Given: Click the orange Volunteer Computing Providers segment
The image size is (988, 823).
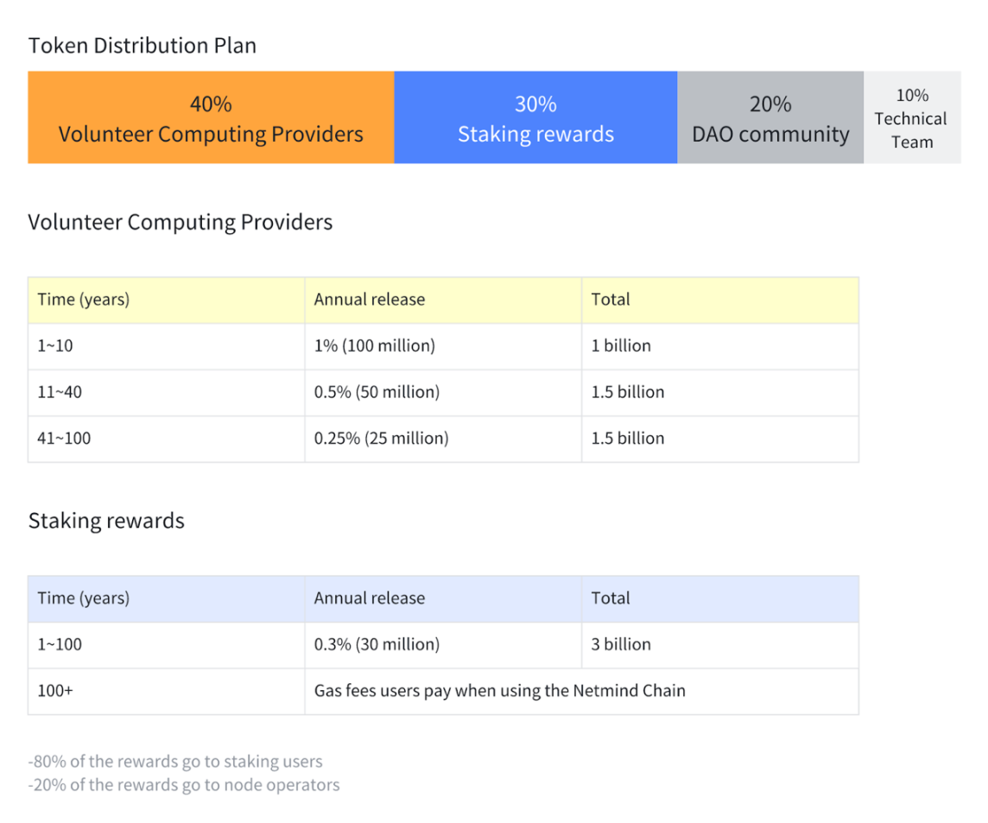Looking at the screenshot, I should 211,117.
